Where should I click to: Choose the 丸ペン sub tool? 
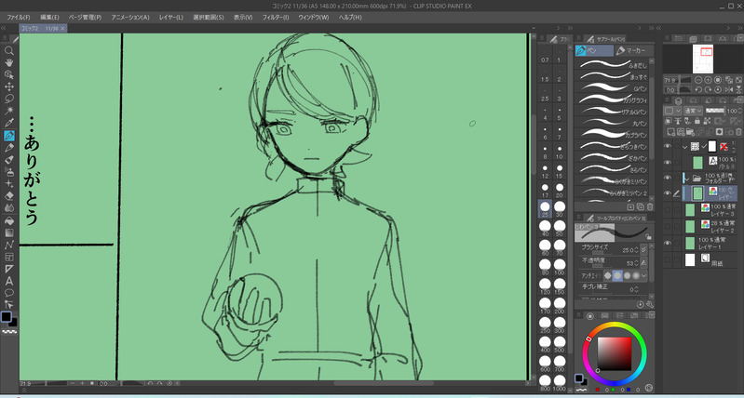pos(612,123)
